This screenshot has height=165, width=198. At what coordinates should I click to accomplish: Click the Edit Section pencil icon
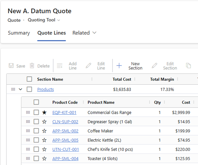pyautogui.click(x=154, y=66)
